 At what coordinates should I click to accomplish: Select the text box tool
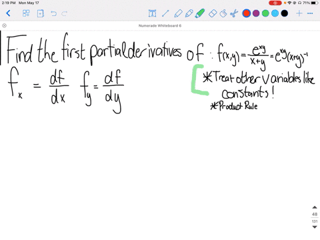click(152, 13)
